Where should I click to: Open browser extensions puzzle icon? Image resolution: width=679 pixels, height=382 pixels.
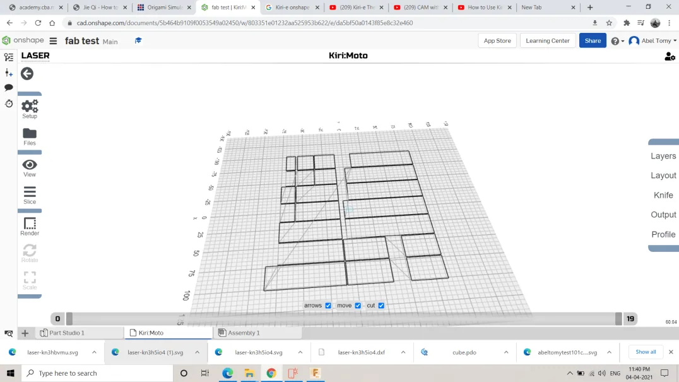click(x=626, y=23)
